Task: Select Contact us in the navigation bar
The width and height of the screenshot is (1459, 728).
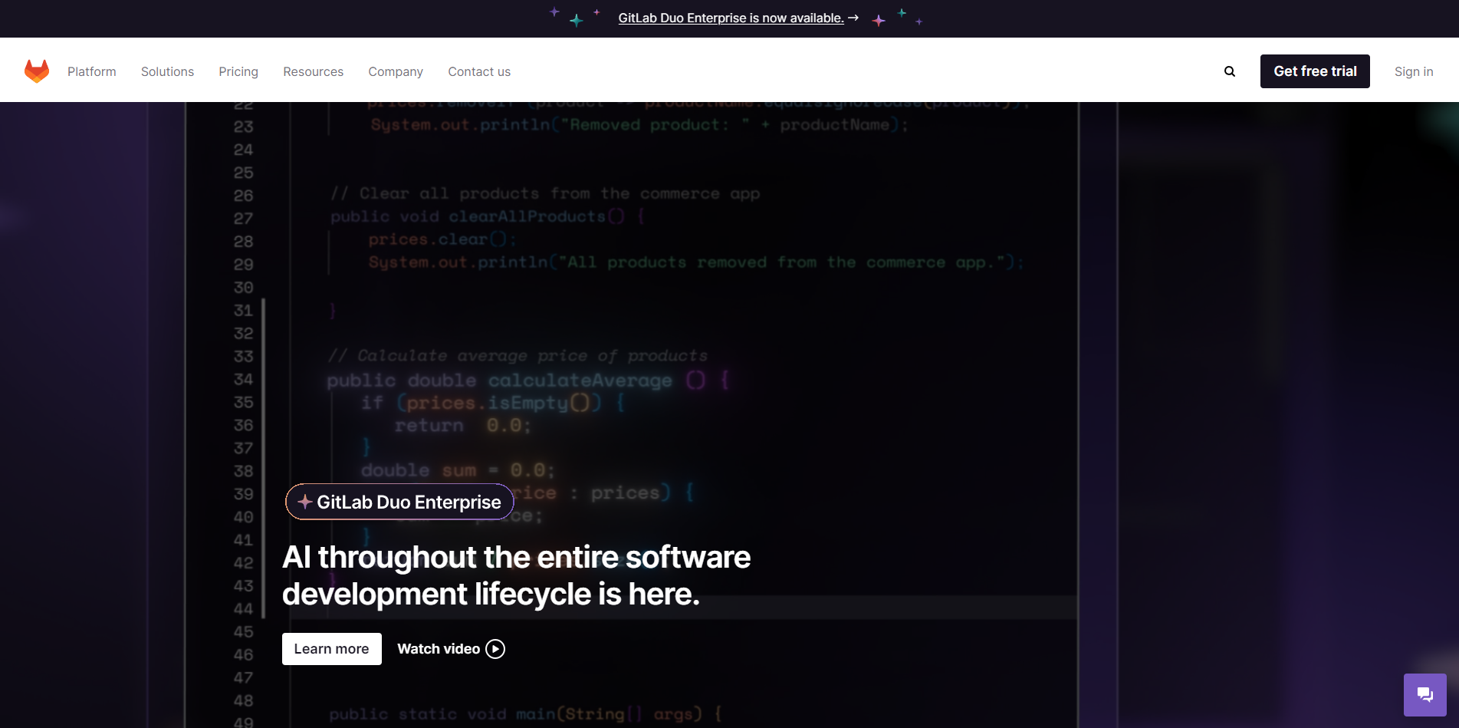Action: pyautogui.click(x=479, y=71)
